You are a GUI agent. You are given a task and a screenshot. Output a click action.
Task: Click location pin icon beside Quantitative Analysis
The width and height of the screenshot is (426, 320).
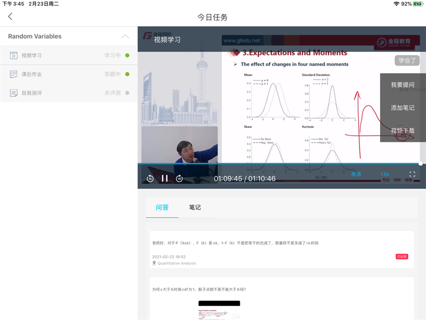coord(154,263)
